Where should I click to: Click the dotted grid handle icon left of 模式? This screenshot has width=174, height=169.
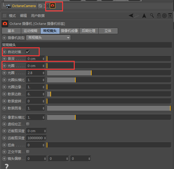click(x=4, y=15)
